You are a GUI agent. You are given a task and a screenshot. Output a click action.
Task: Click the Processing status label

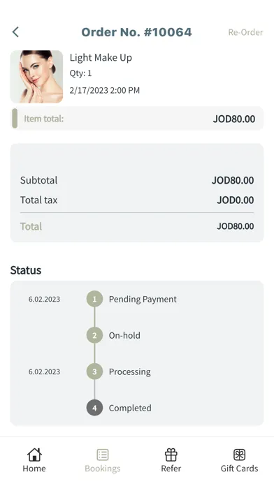pos(130,372)
